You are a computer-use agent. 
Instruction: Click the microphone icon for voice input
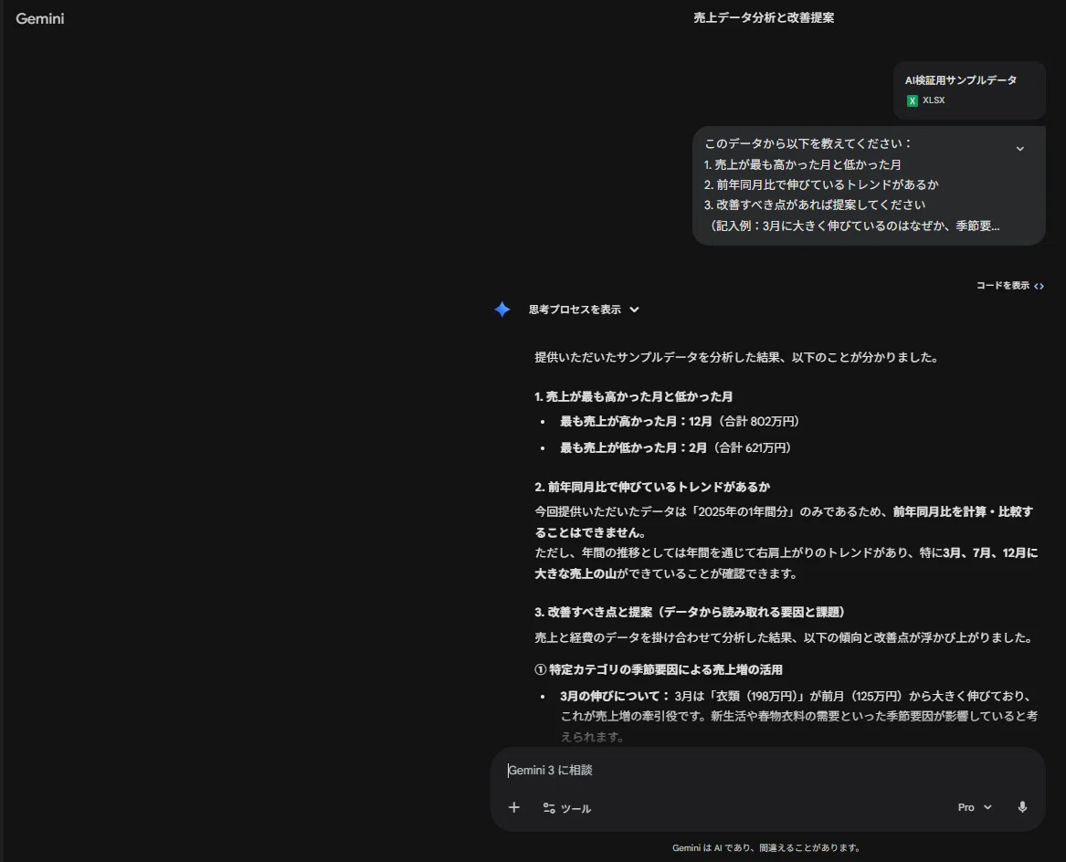(1022, 807)
